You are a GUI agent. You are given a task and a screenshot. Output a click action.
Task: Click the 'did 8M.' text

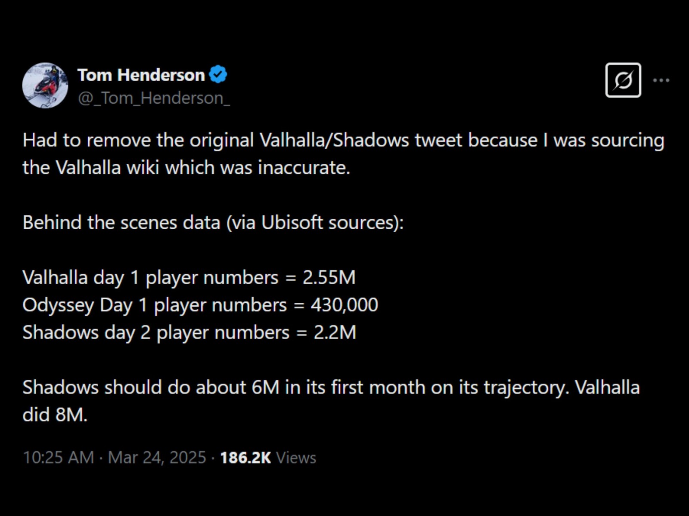[x=55, y=415]
